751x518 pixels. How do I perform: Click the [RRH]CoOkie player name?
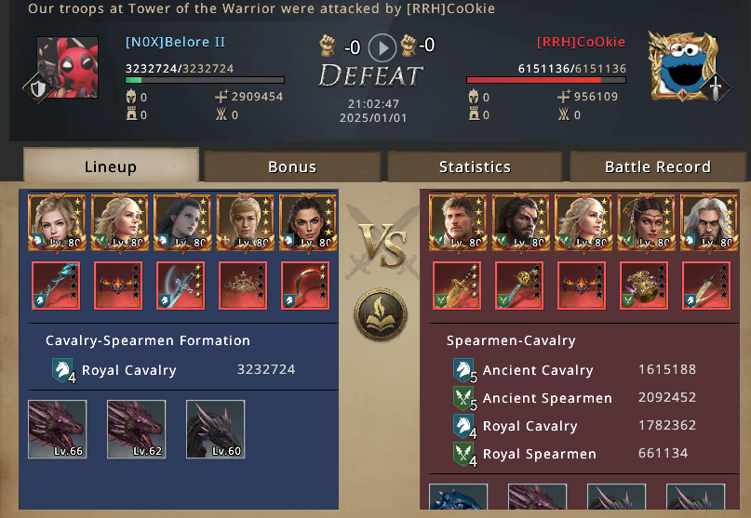click(x=581, y=42)
